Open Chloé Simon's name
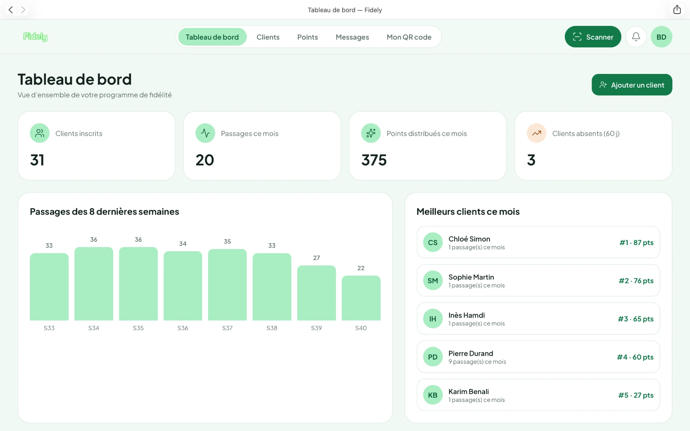 pyautogui.click(x=469, y=239)
